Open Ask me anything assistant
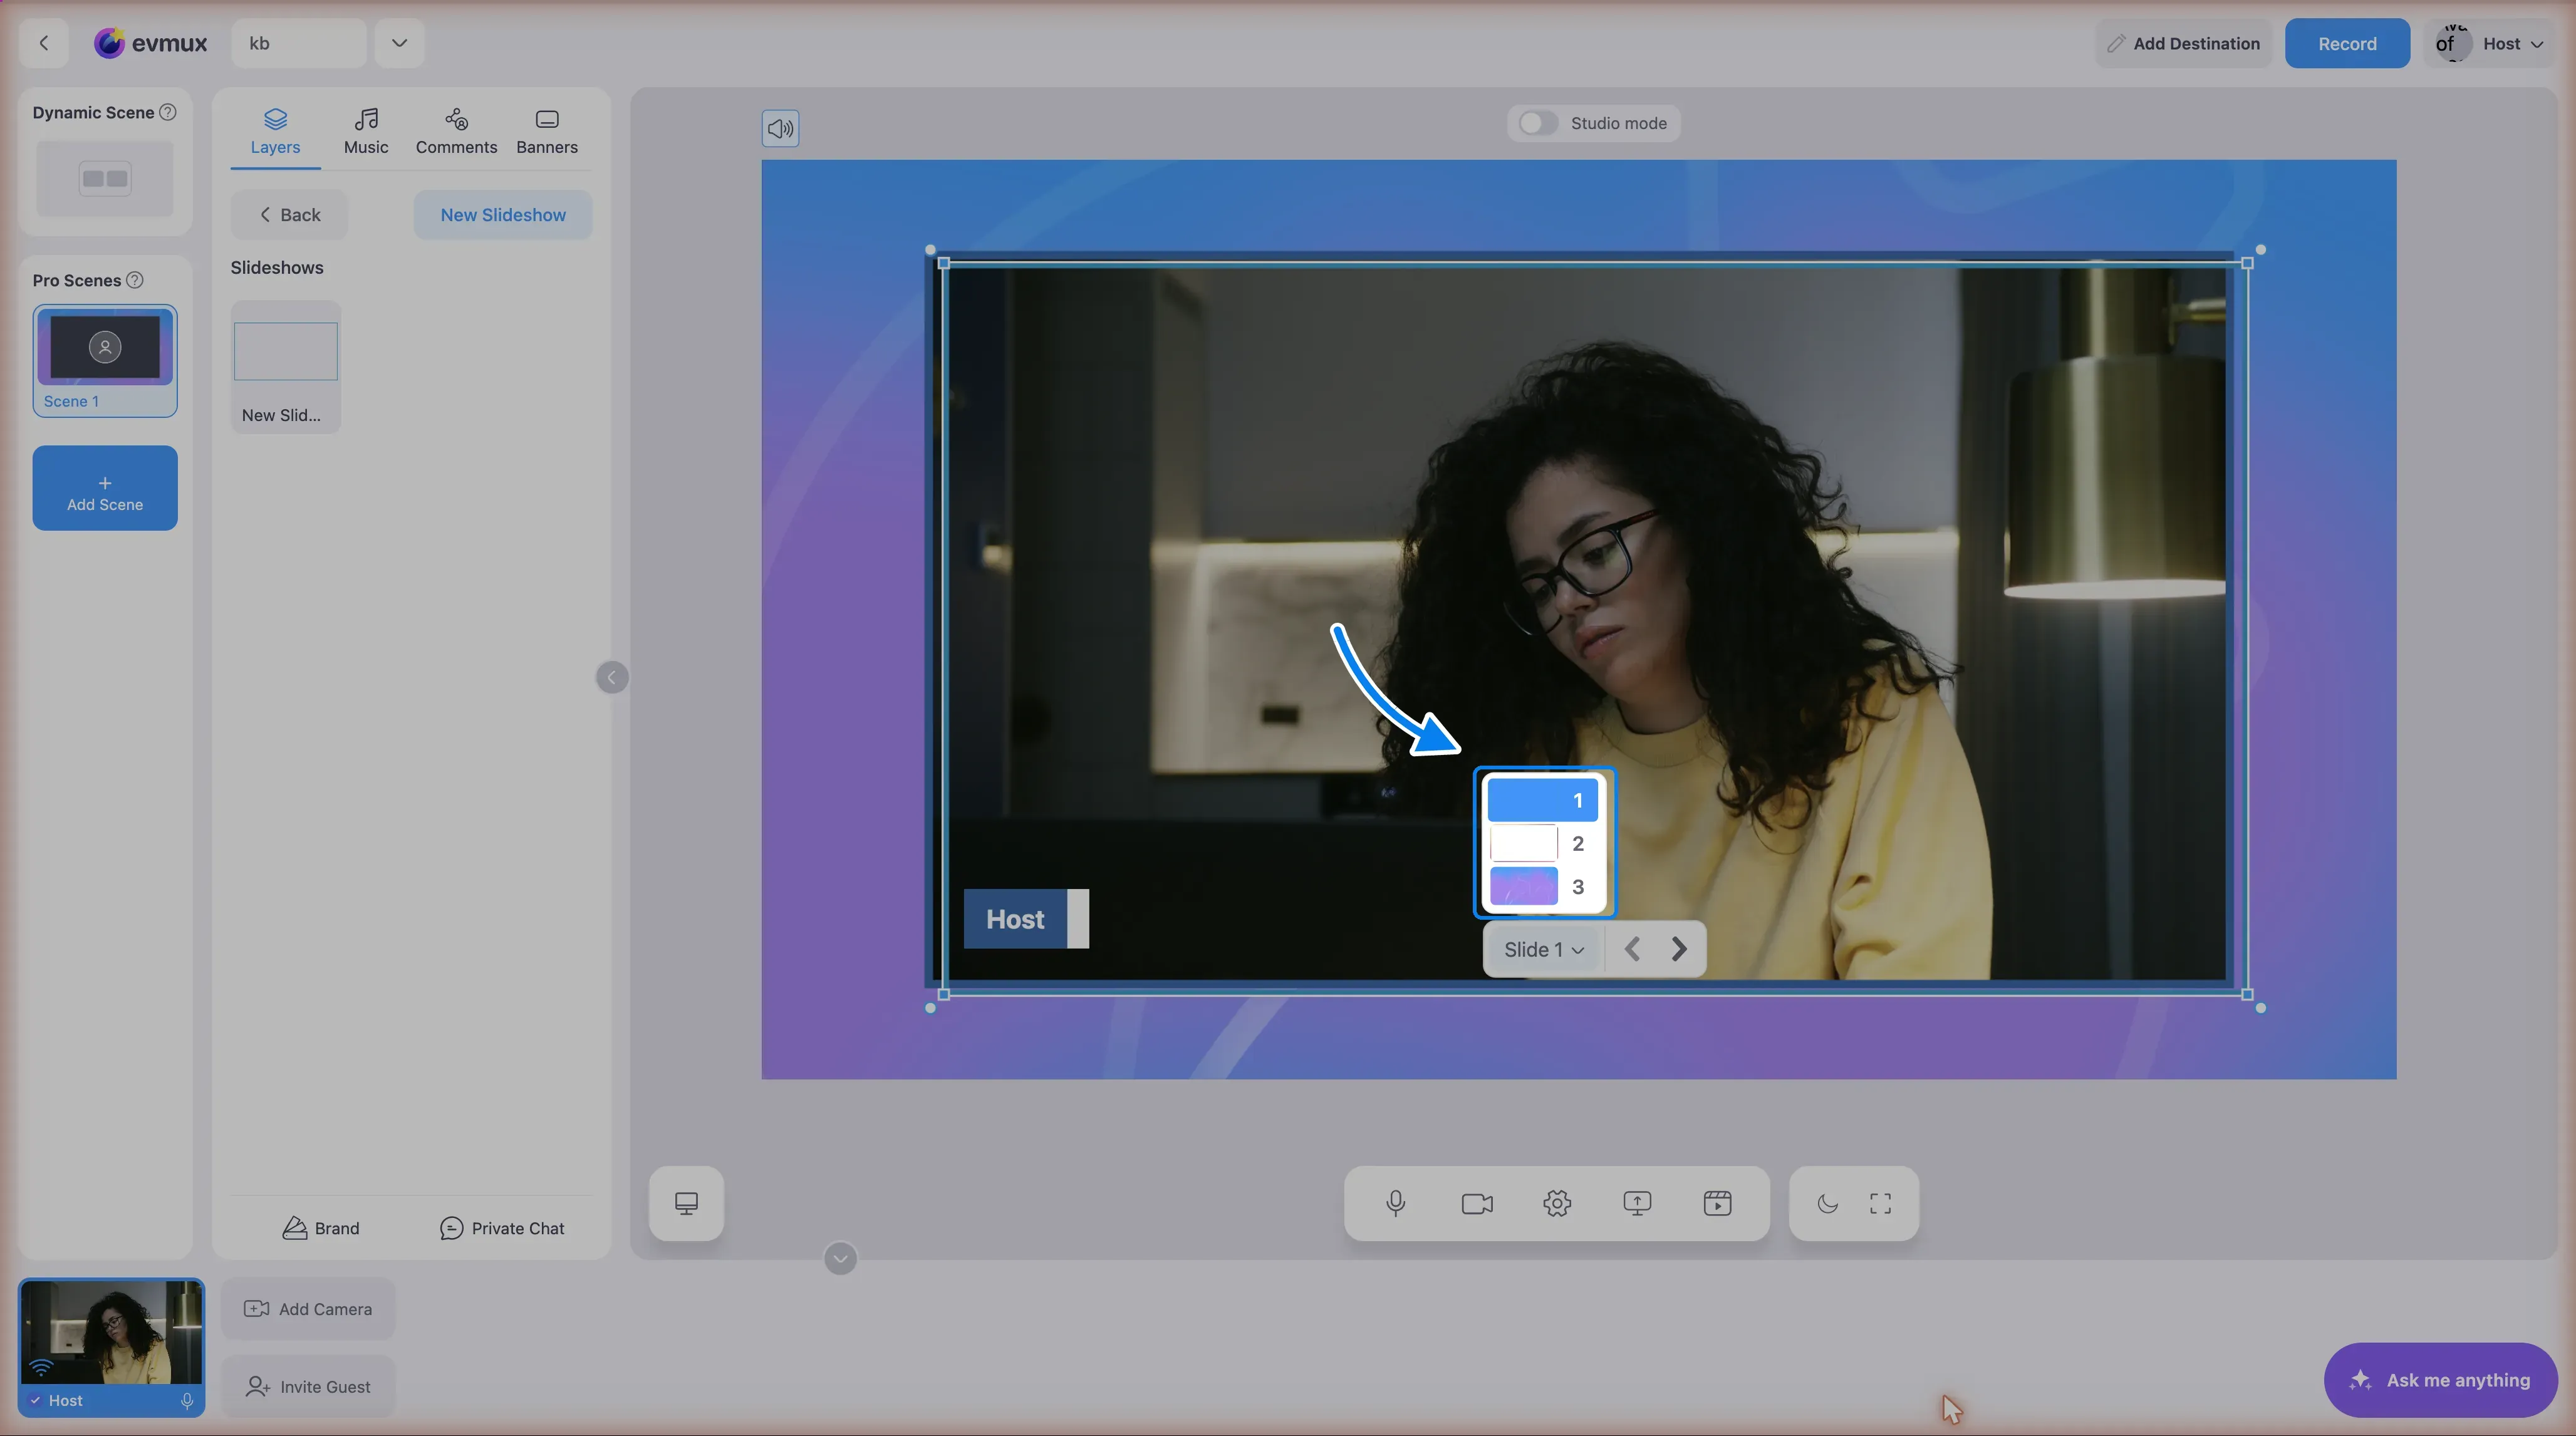 point(2441,1379)
